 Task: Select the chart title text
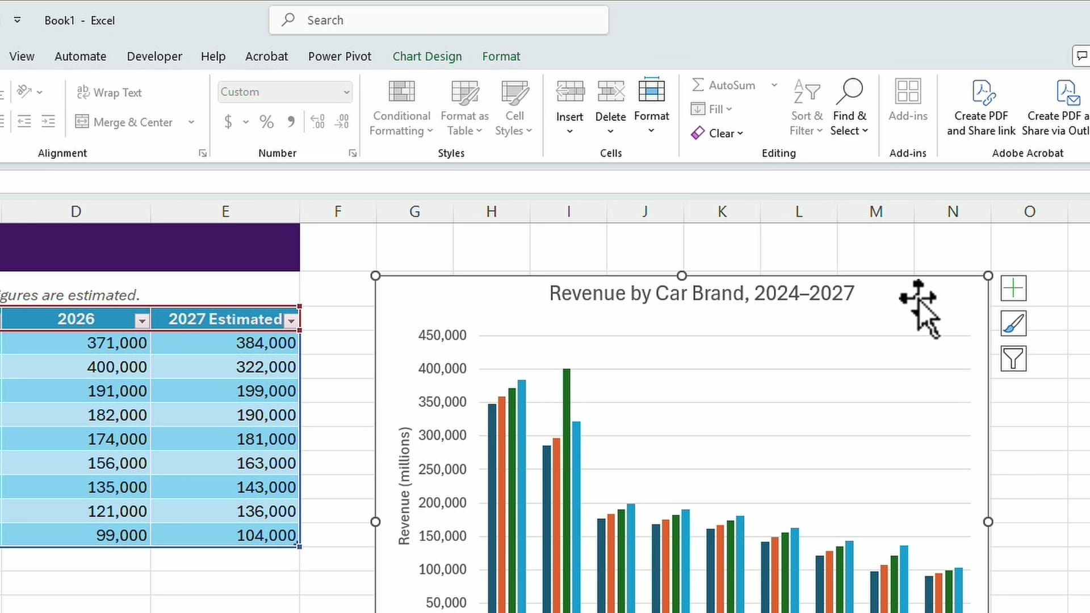tap(702, 293)
